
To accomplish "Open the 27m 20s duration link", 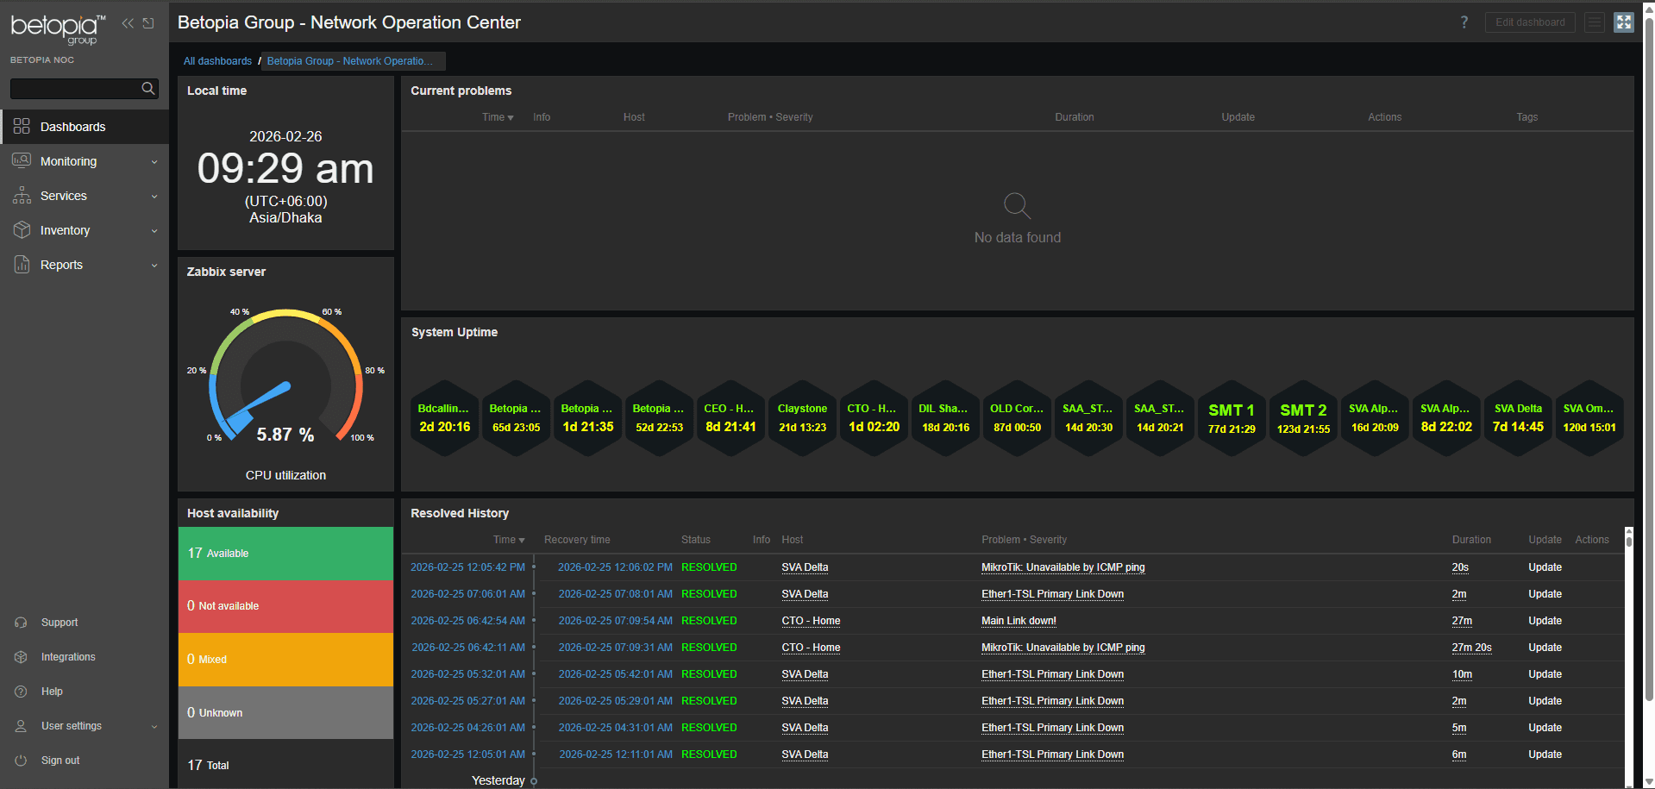I will click(1471, 648).
